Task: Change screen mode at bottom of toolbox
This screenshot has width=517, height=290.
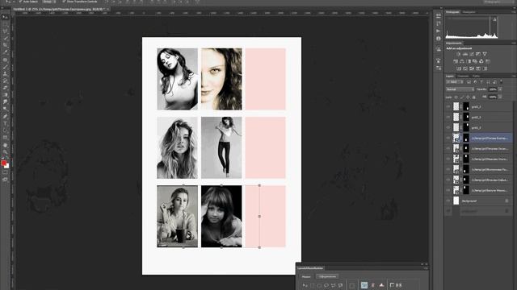Action: (x=5, y=180)
